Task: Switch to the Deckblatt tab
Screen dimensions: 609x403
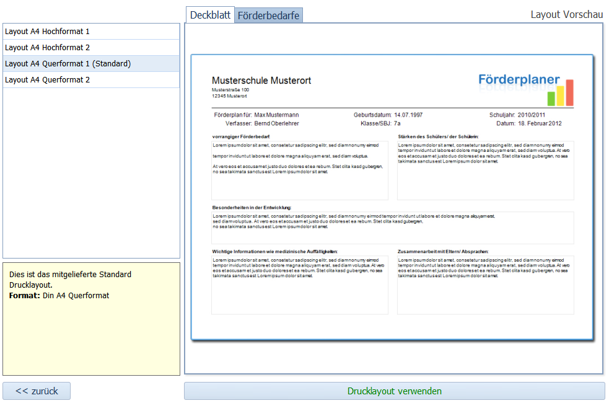Action: (210, 15)
